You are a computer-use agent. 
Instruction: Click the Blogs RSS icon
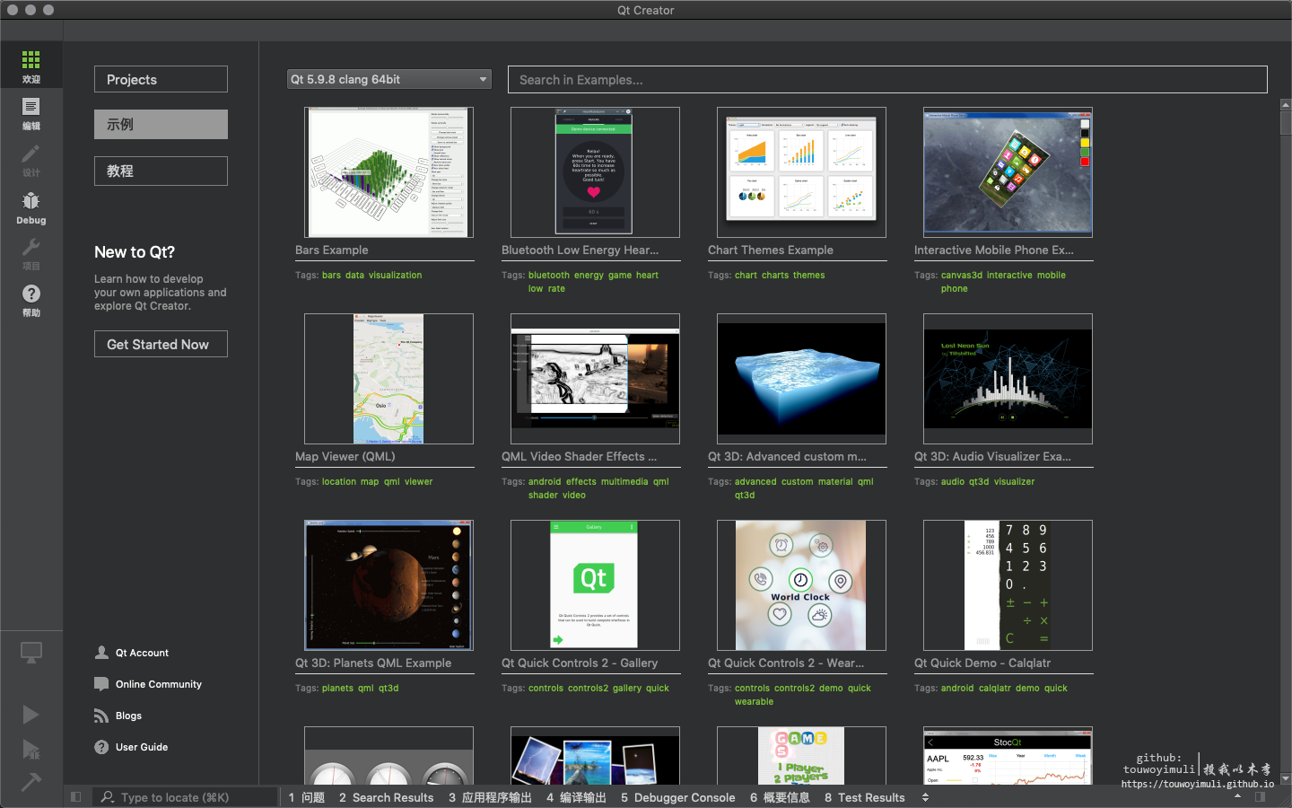point(101,716)
